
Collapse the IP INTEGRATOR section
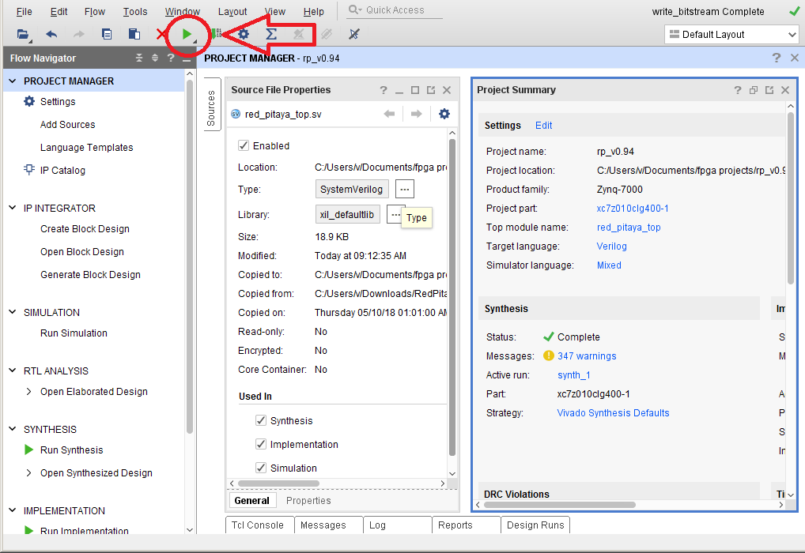pyautogui.click(x=13, y=208)
